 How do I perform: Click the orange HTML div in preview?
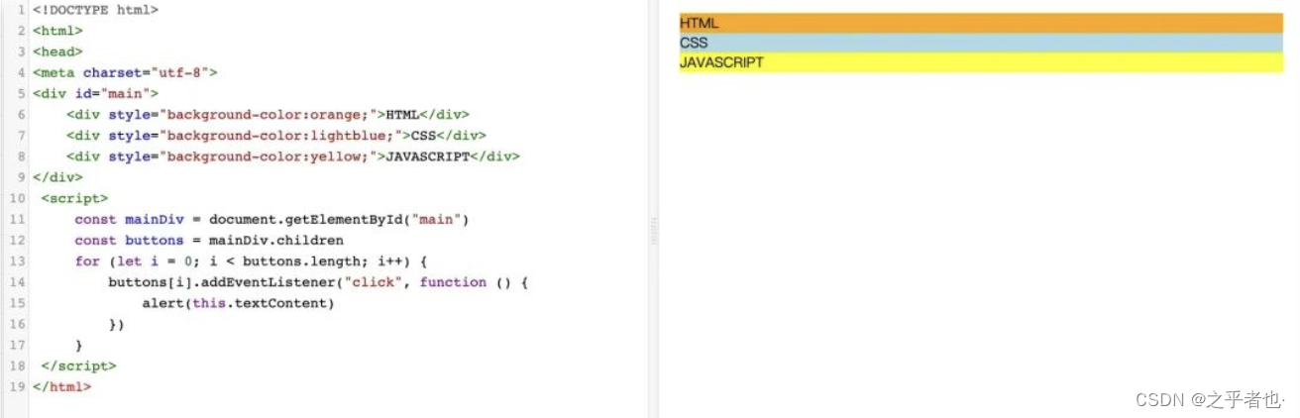(981, 23)
